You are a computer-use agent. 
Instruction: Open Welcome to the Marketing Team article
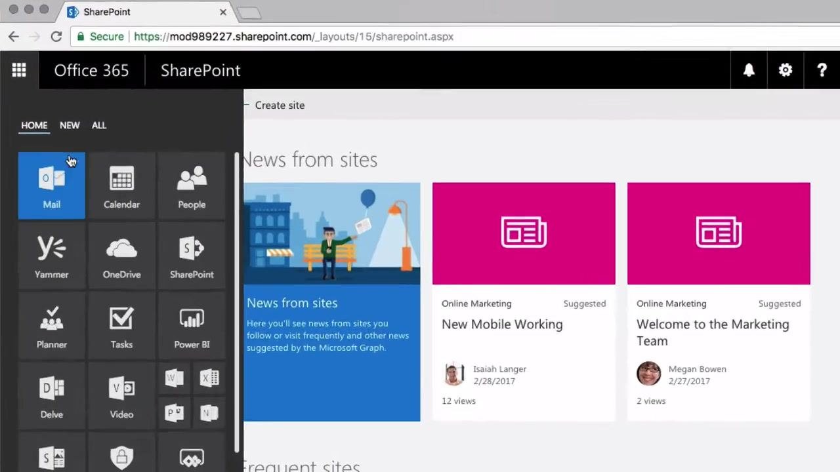point(713,332)
